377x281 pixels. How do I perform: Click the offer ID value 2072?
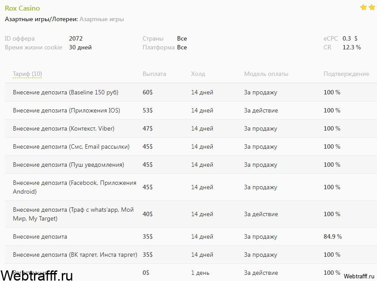(75, 38)
